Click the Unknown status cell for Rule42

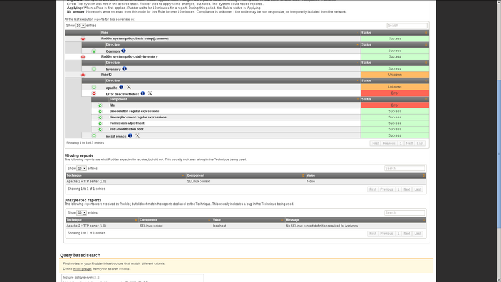pyautogui.click(x=395, y=75)
